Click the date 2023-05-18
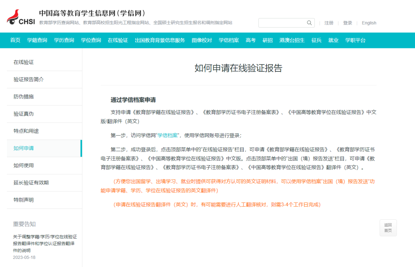This screenshot has height=267, width=415. (24, 257)
